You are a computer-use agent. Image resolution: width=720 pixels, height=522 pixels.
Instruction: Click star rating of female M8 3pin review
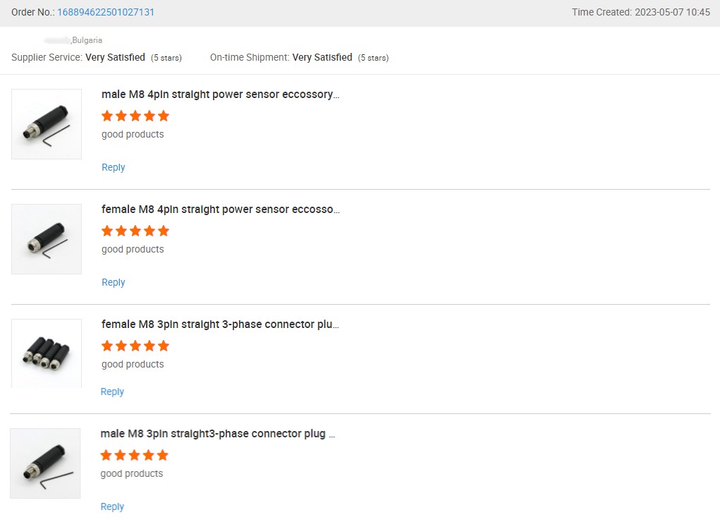coord(135,346)
